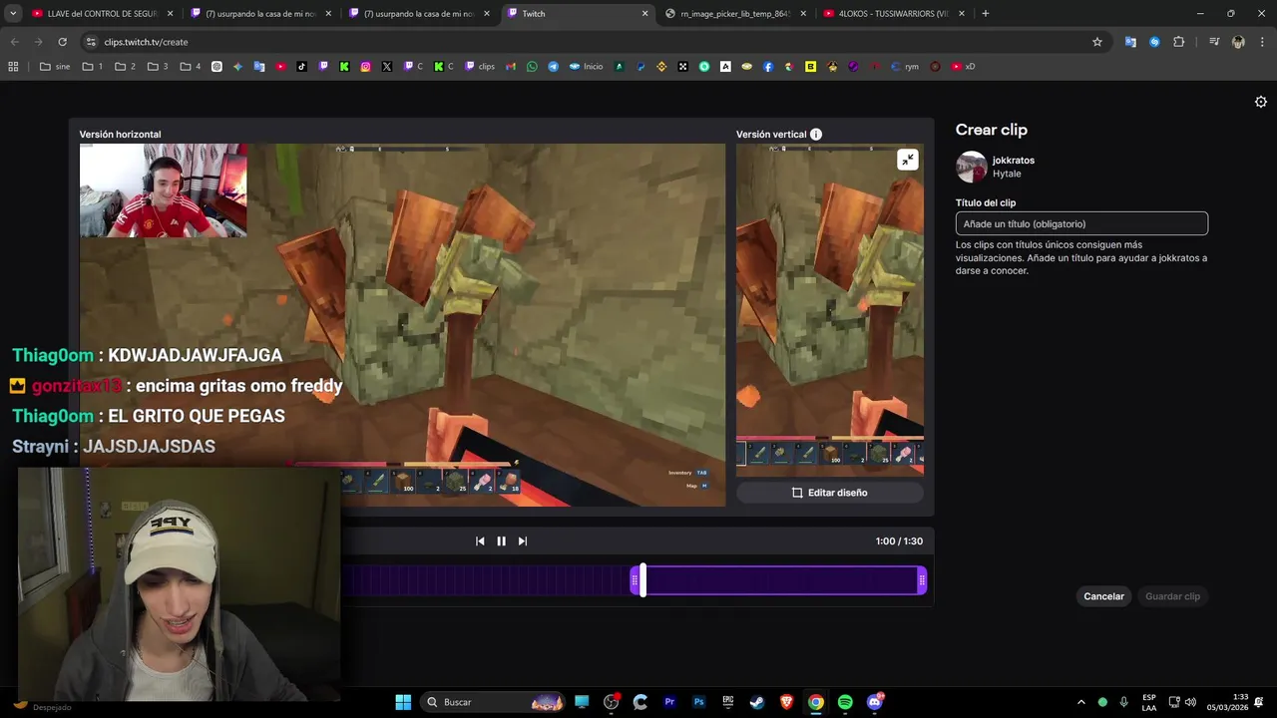The width and height of the screenshot is (1277, 718).
Task: Show vertical version info tooltip icon
Action: tap(816, 135)
